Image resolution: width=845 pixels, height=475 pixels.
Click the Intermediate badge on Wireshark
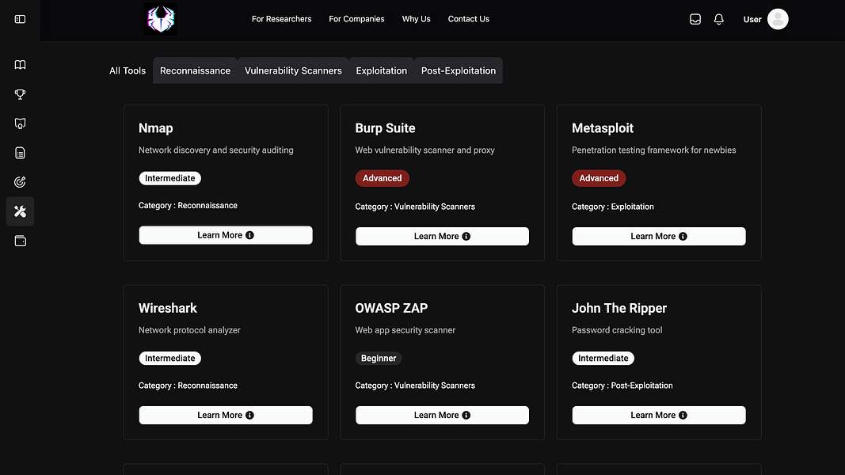[x=169, y=358]
